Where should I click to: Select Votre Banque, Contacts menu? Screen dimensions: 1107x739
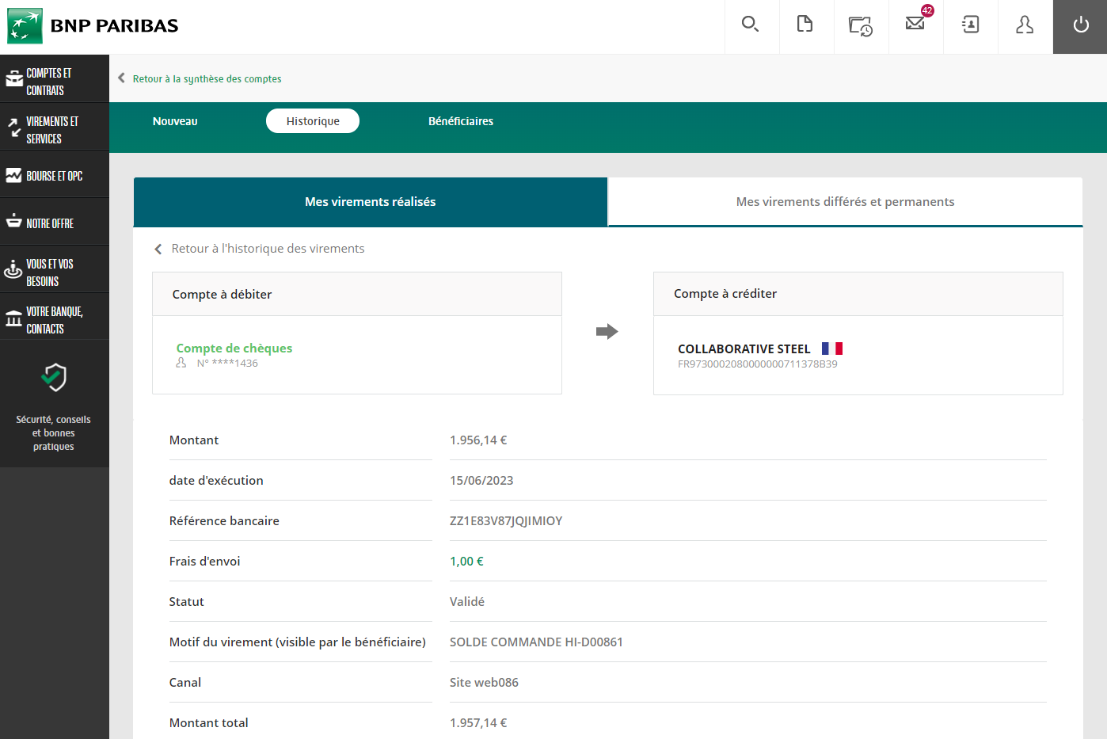(54, 319)
